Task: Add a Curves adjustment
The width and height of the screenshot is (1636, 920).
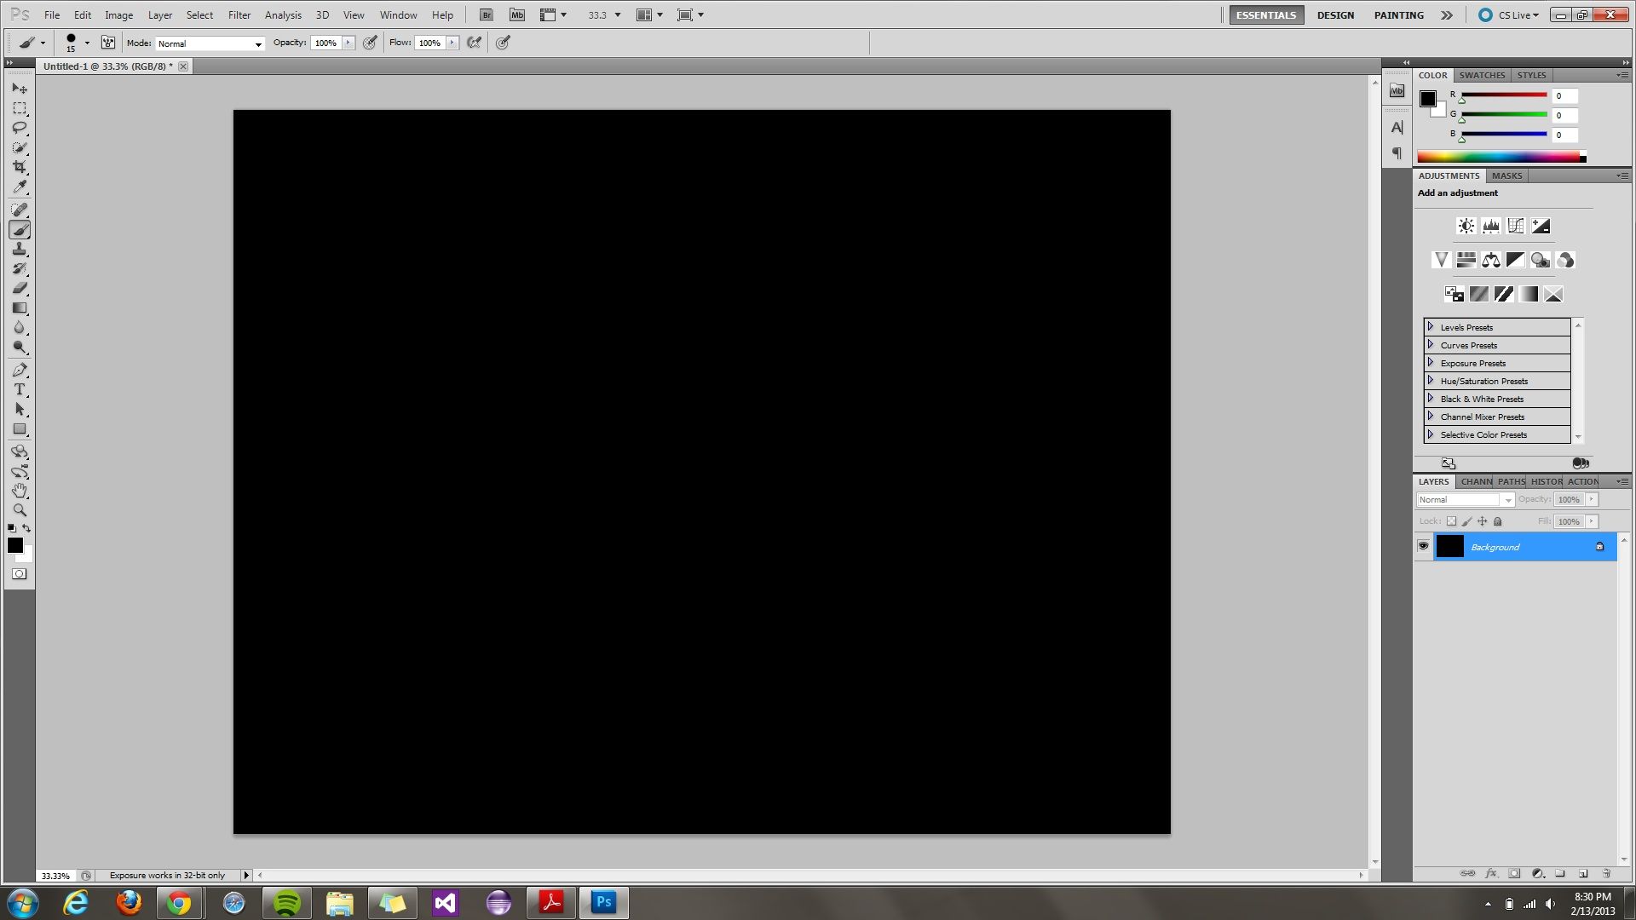Action: coord(1515,226)
